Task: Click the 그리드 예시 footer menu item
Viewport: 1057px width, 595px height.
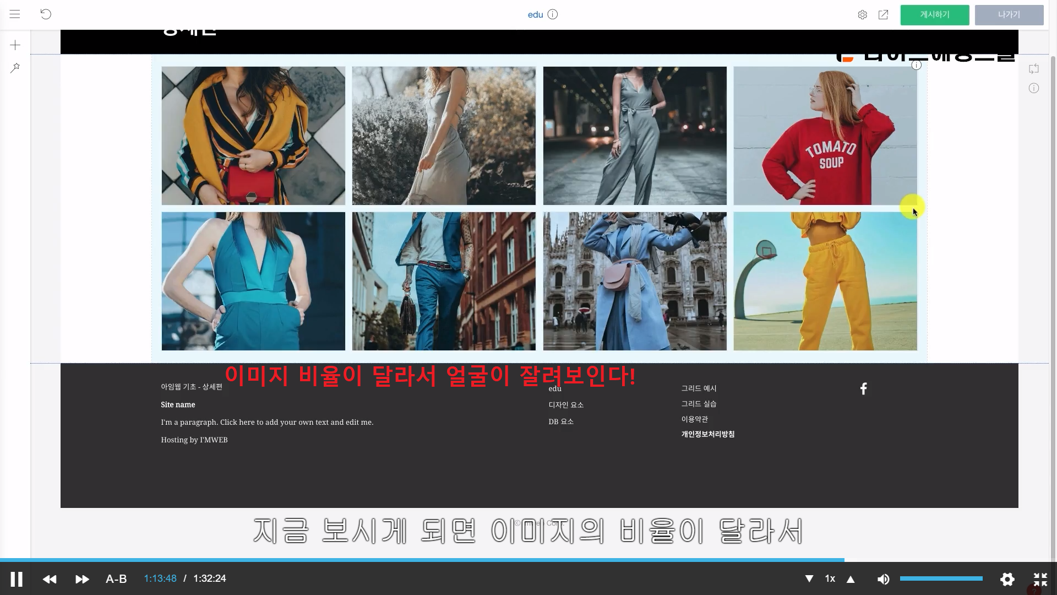Action: tap(699, 388)
